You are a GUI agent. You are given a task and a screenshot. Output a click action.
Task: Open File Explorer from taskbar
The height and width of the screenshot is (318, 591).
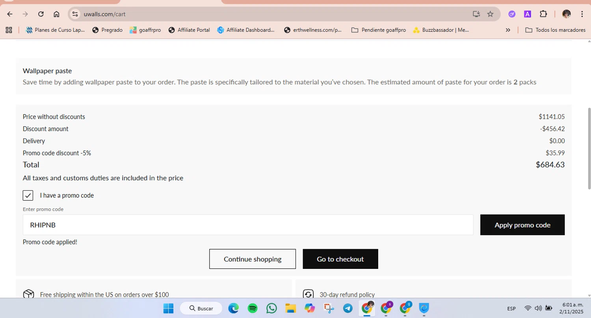pyautogui.click(x=290, y=309)
